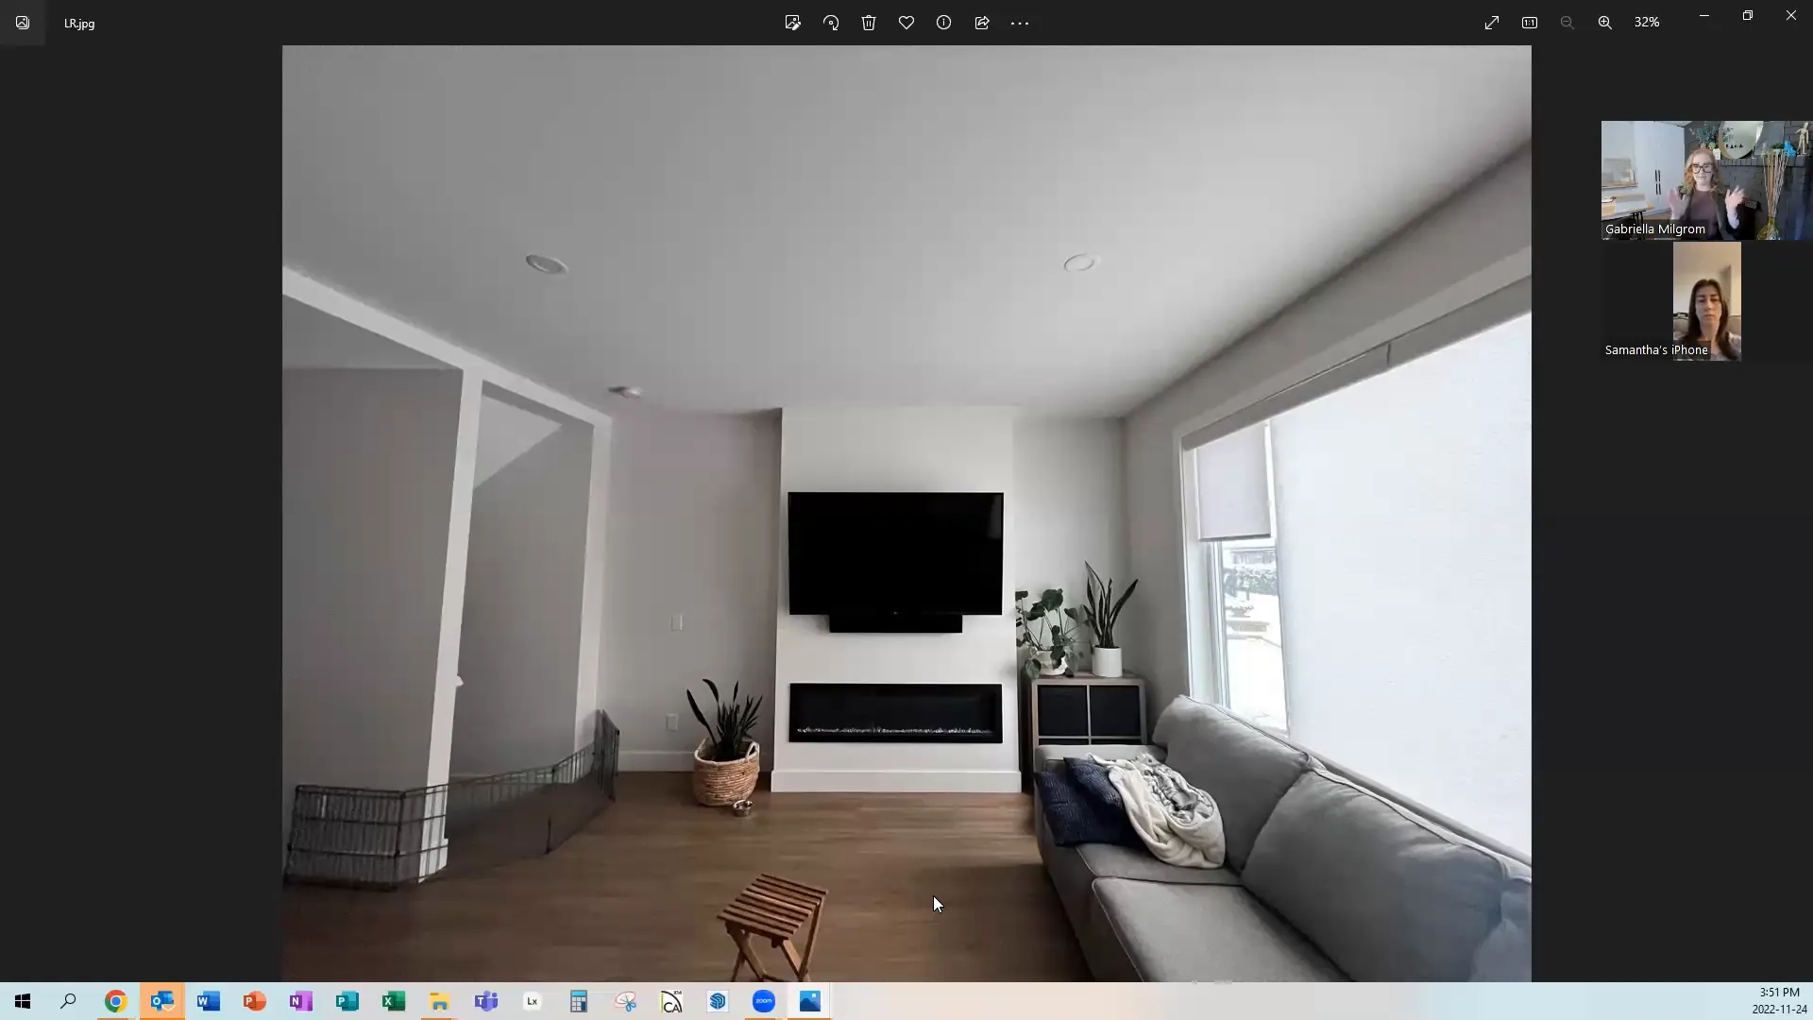Click the 32% zoom level indicator
The height and width of the screenshot is (1020, 1813).
click(1647, 23)
